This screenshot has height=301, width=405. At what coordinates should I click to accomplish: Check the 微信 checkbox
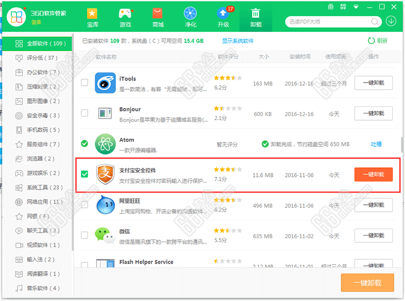pos(85,235)
